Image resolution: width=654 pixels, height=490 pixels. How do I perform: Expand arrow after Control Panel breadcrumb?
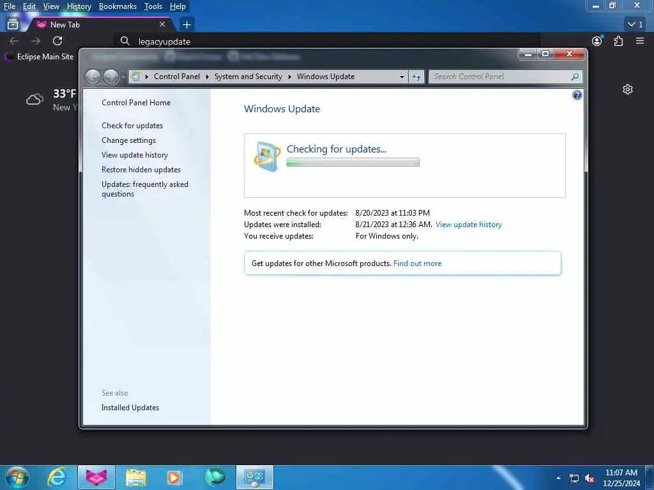(207, 77)
